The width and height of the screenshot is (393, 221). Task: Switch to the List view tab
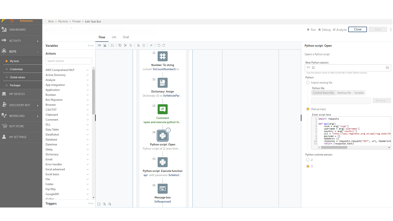click(114, 37)
